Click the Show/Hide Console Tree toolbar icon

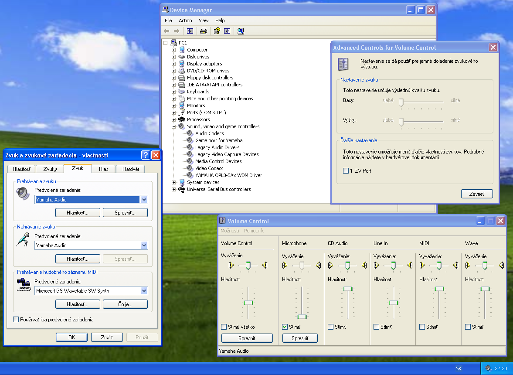pyautogui.click(x=190, y=31)
